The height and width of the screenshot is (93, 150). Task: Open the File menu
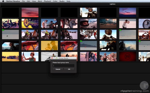pyautogui.click(x=23, y=1)
